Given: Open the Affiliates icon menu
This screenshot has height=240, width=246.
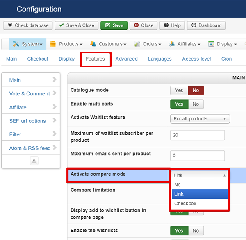Looking at the screenshot, I should [x=172, y=44].
